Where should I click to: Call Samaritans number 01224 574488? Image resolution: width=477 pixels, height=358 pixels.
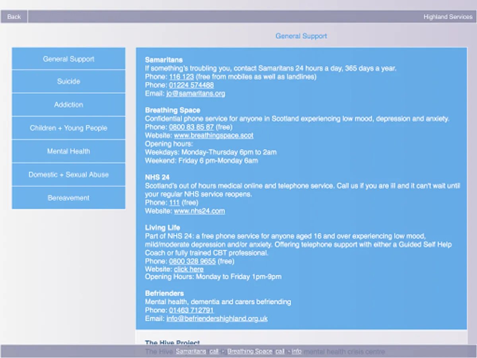[191, 85]
